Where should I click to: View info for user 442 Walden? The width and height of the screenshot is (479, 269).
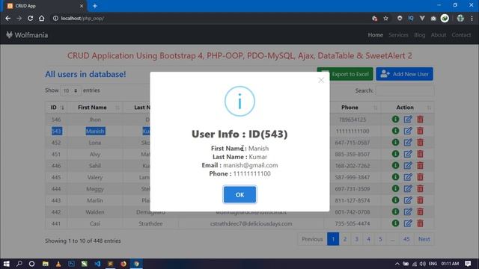pos(396,212)
